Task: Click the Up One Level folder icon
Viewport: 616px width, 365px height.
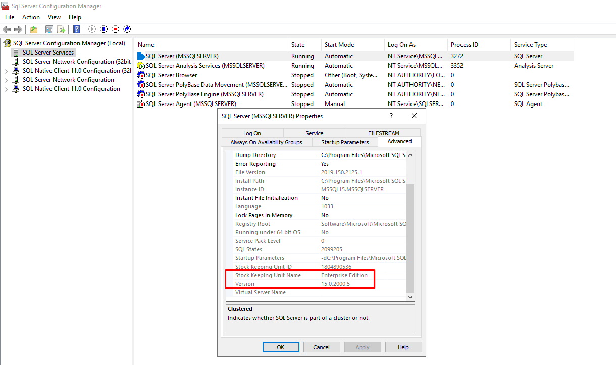Action: 33,29
